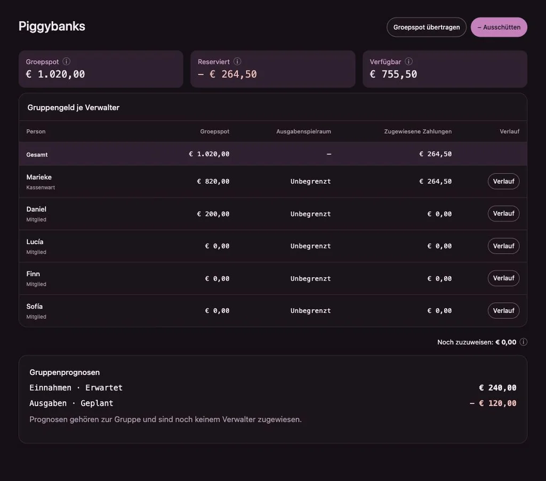
Task: Click the Zugewiesene Zahlungen column header
Action: (x=418, y=131)
